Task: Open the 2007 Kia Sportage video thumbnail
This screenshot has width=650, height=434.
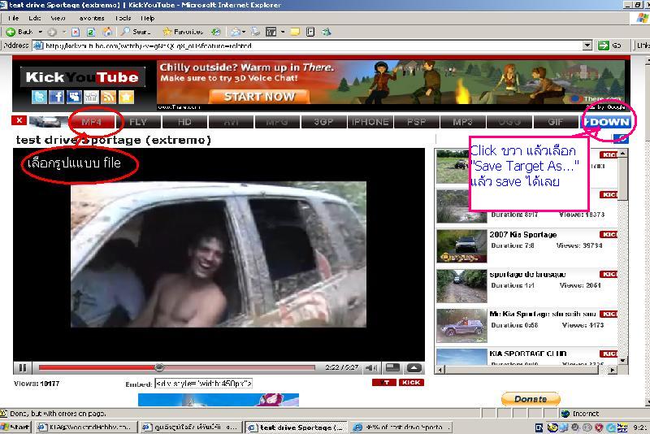Action: [x=461, y=245]
